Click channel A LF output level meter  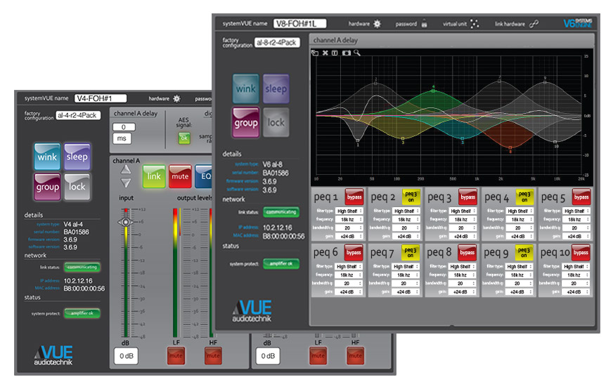click(x=175, y=273)
